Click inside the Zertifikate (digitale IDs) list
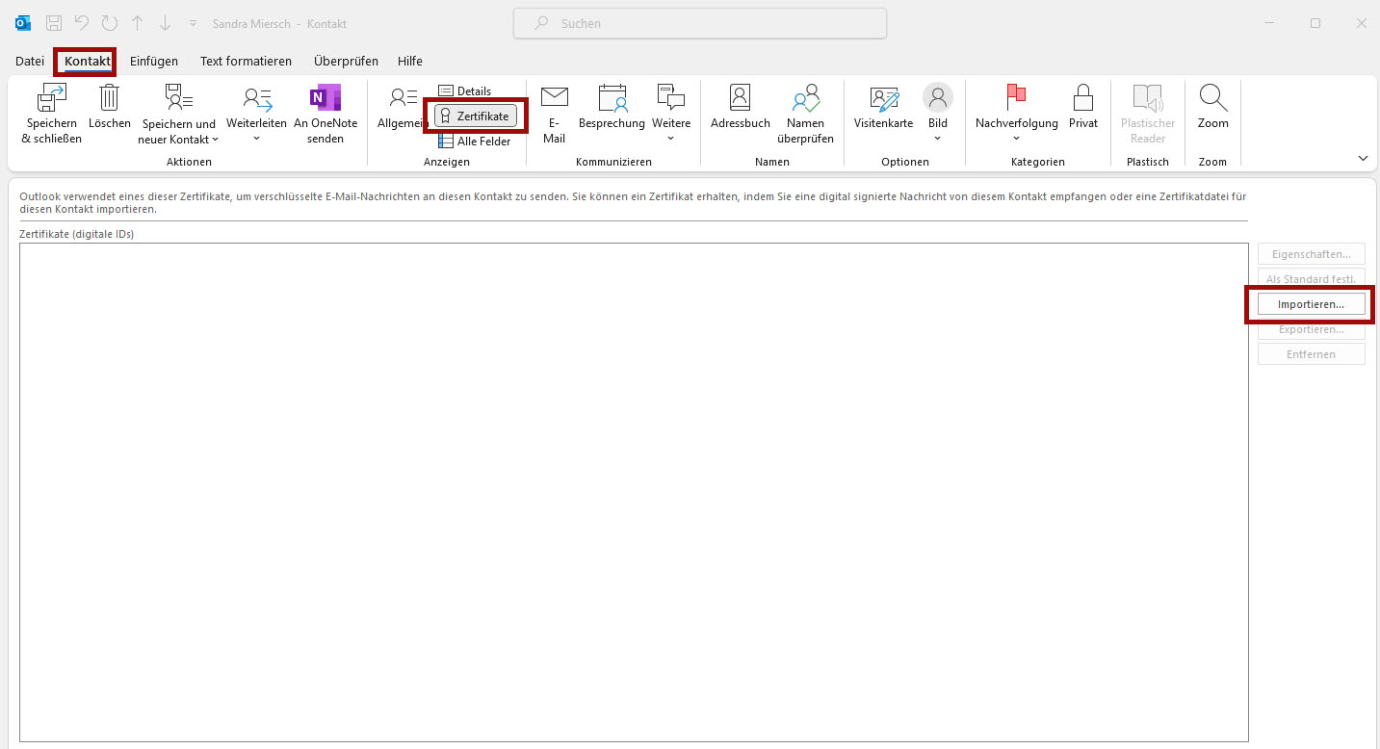 pyautogui.click(x=634, y=492)
